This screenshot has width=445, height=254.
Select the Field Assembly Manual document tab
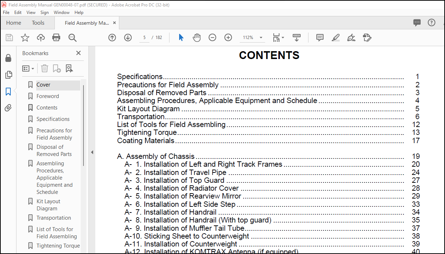click(x=87, y=23)
